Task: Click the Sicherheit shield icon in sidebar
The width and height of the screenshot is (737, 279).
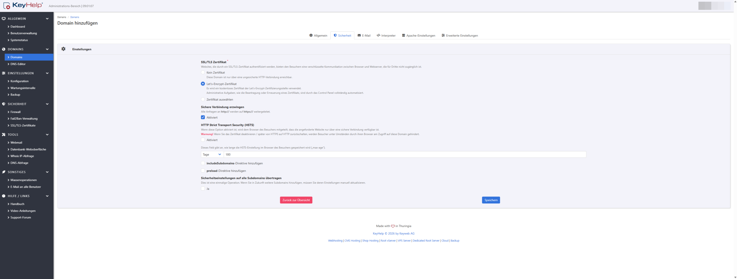Action: click(4, 104)
